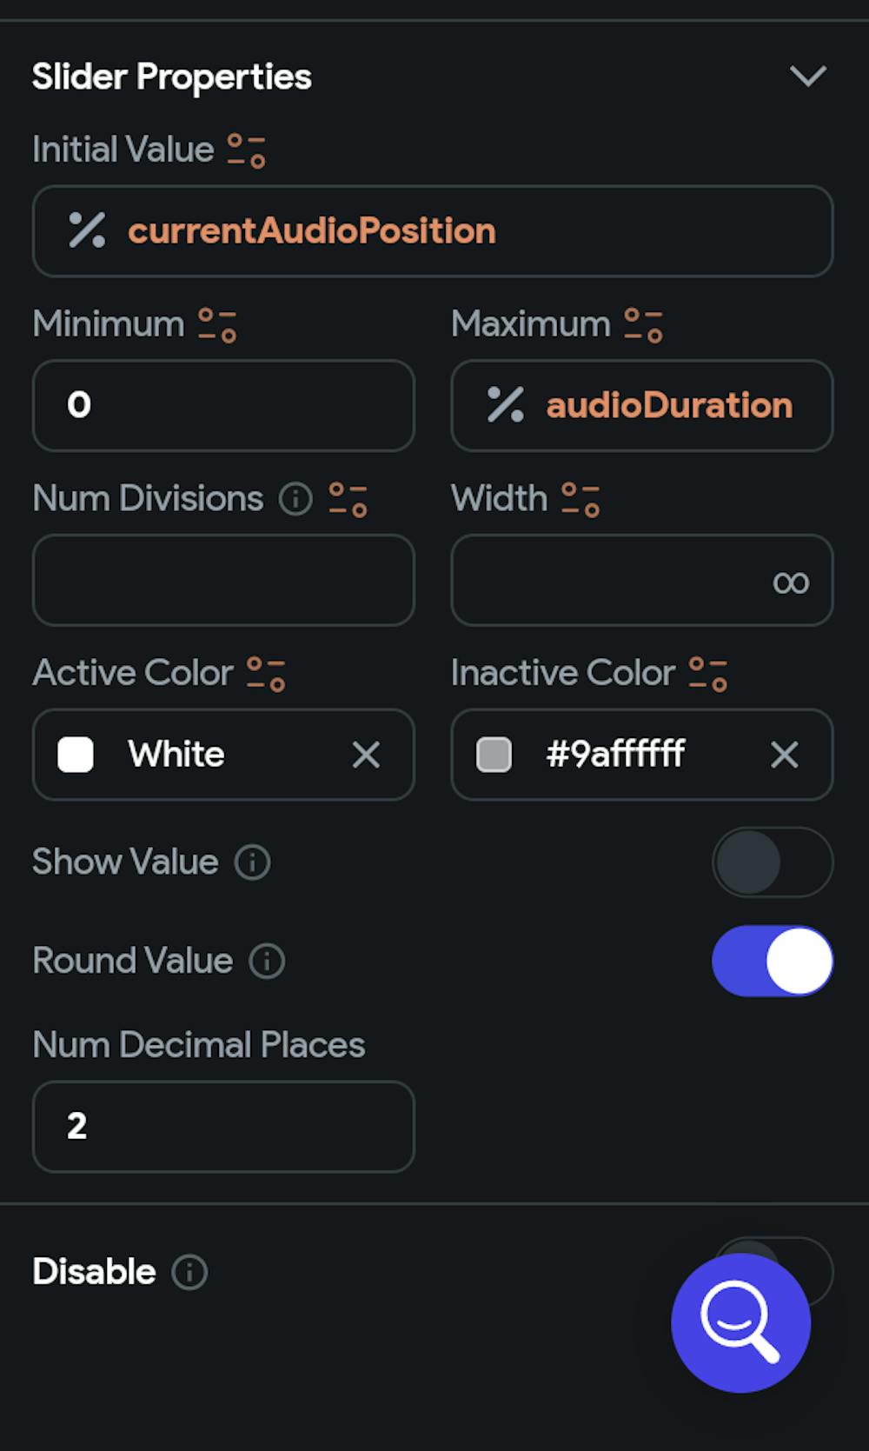The image size is (869, 1451).
Task: Click variable binding icon next to Width
Action: coord(580,500)
